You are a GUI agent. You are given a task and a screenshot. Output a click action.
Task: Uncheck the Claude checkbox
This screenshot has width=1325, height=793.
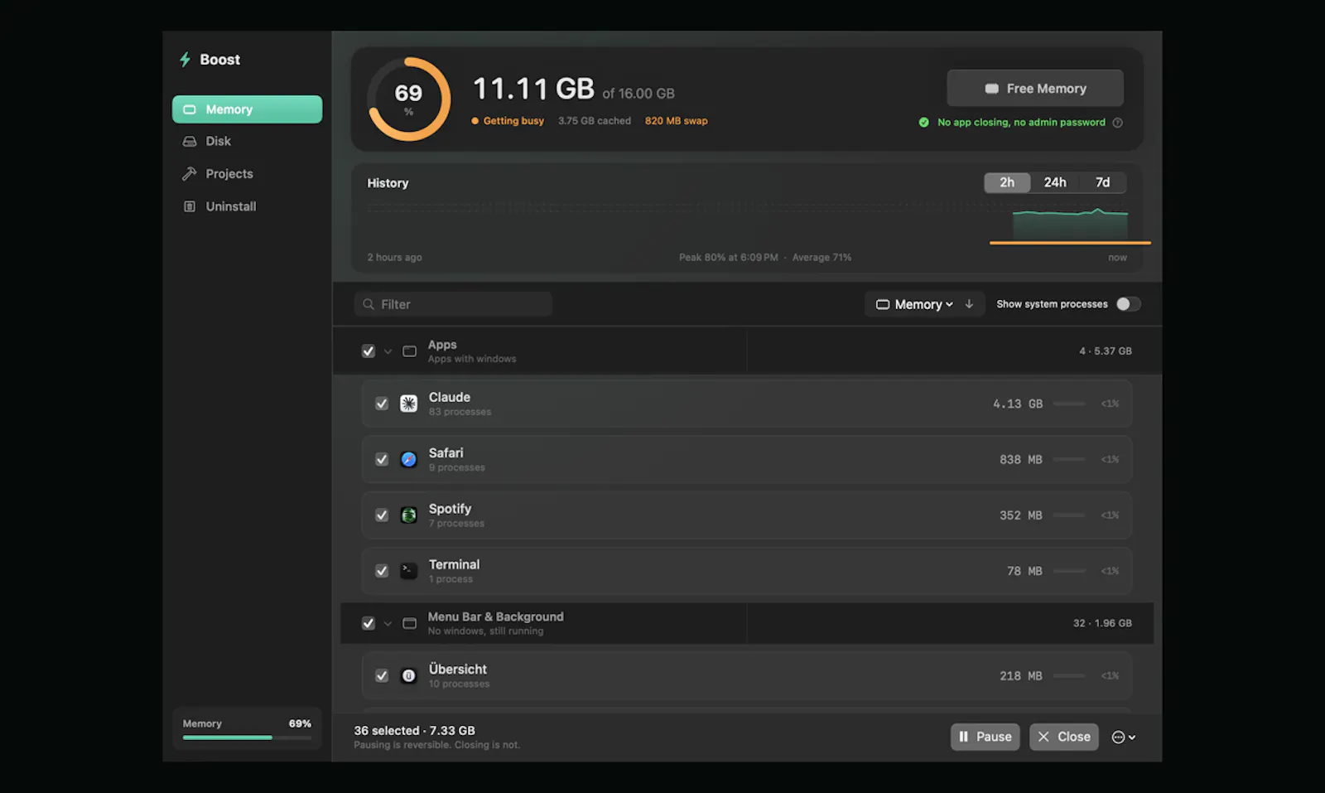click(382, 404)
